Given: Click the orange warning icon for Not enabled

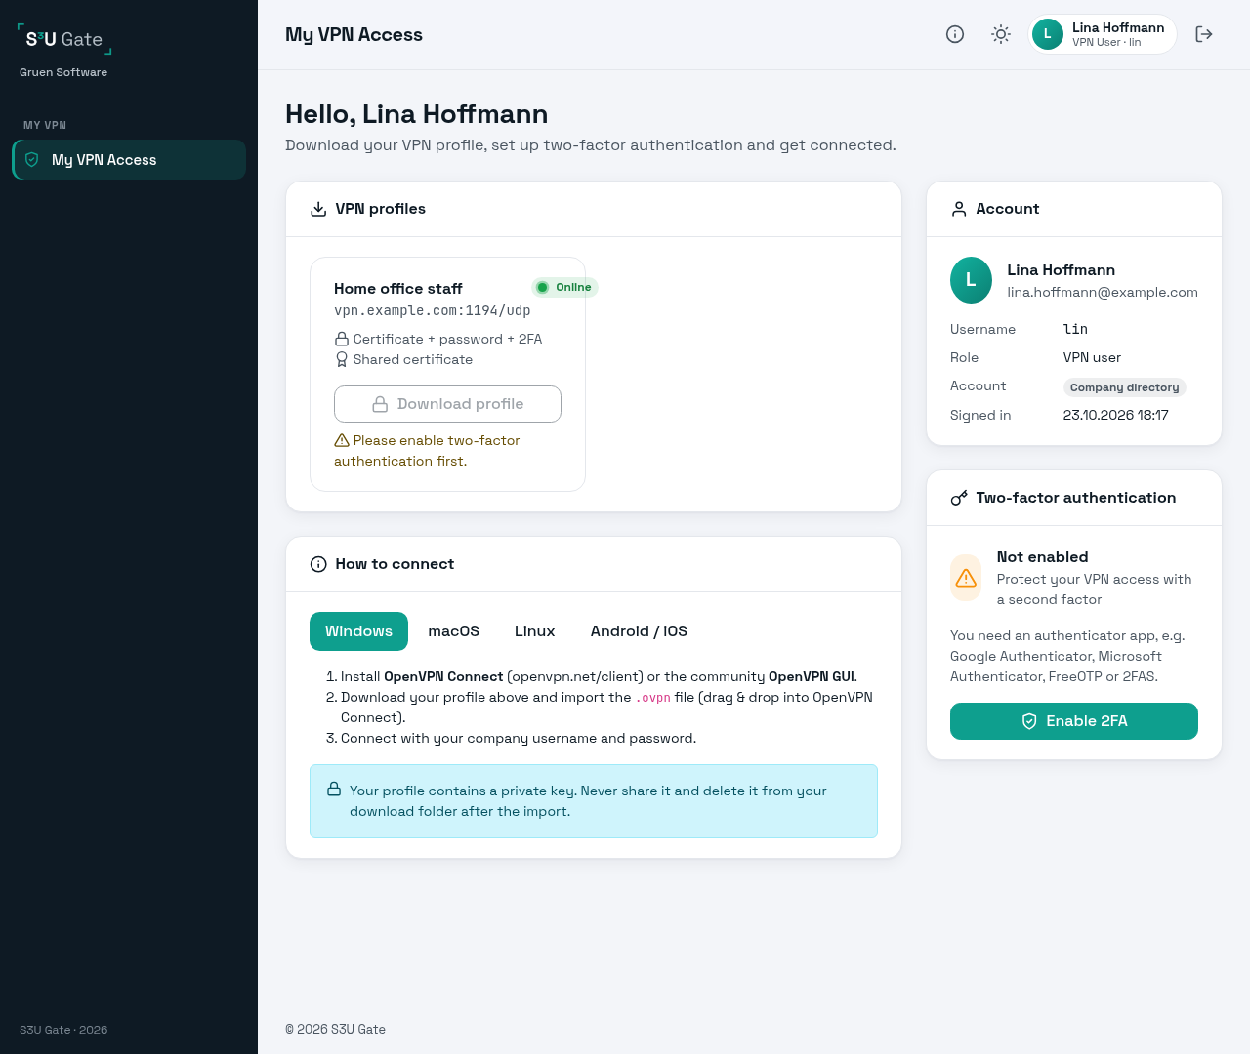Looking at the screenshot, I should pyautogui.click(x=966, y=578).
